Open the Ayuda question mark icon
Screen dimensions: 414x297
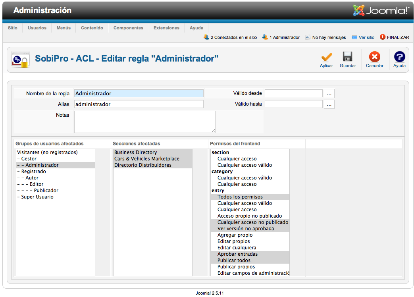399,57
